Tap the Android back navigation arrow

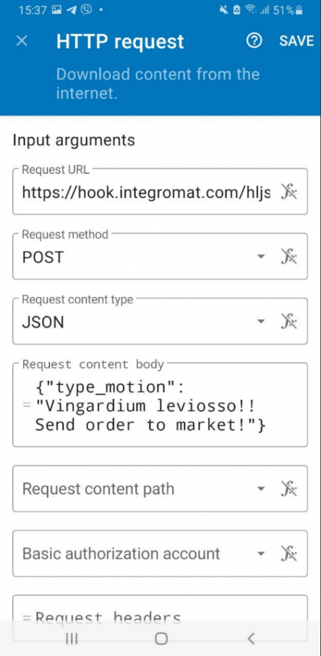(251, 639)
